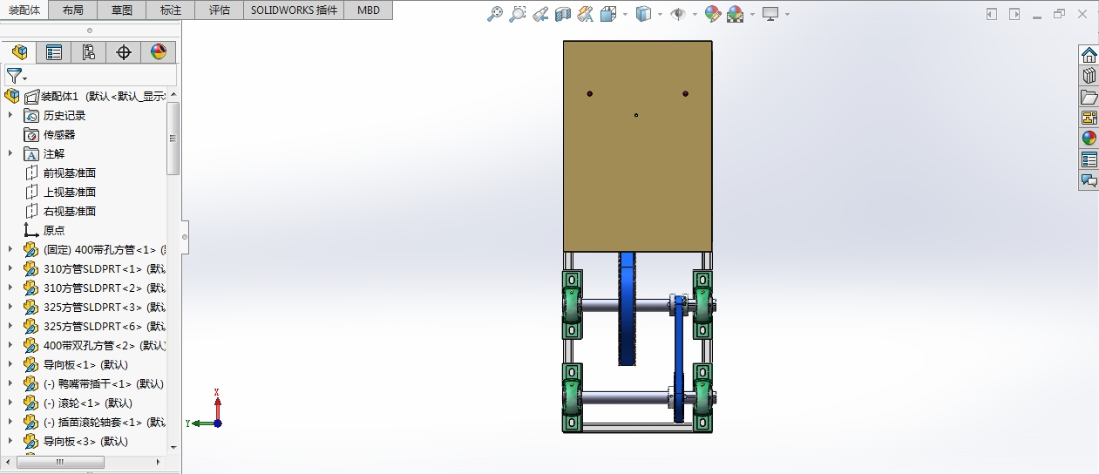Switch to the 布局 tab

[x=74, y=10]
